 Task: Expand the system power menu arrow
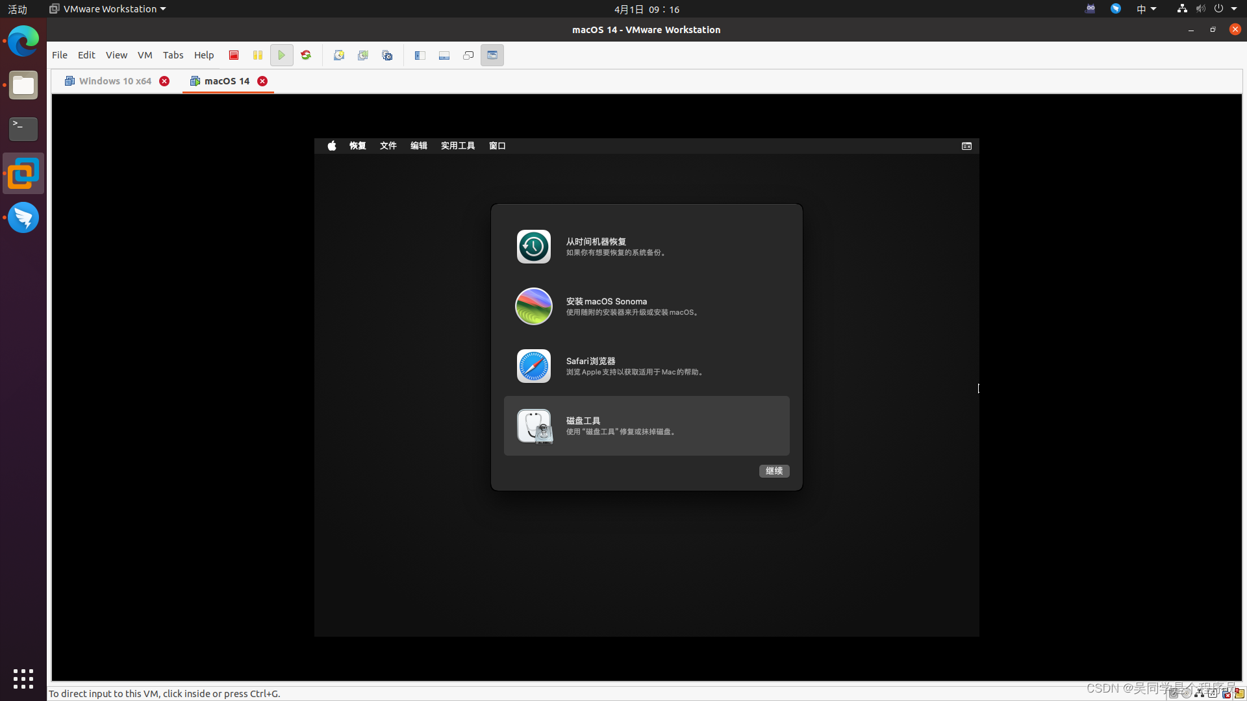(1234, 9)
